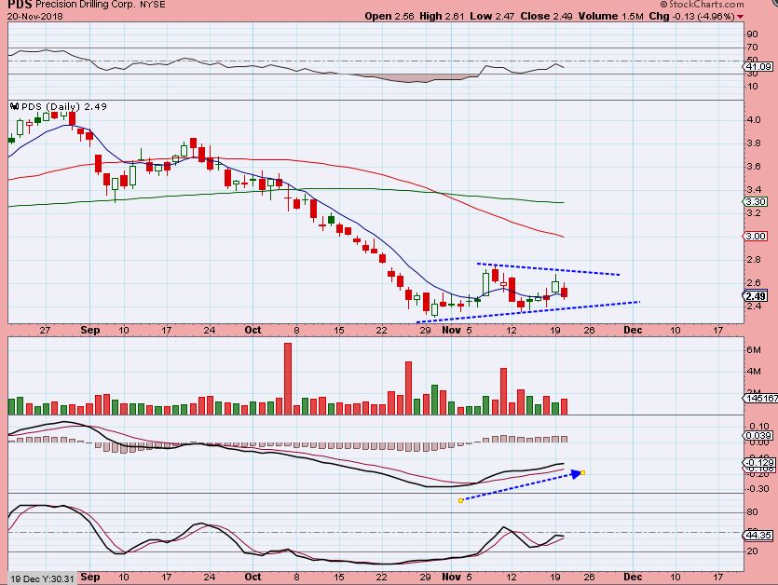Click the candlestick icon before PDS (Daily) legend
Image resolution: width=778 pixels, height=585 pixels.
14,106
